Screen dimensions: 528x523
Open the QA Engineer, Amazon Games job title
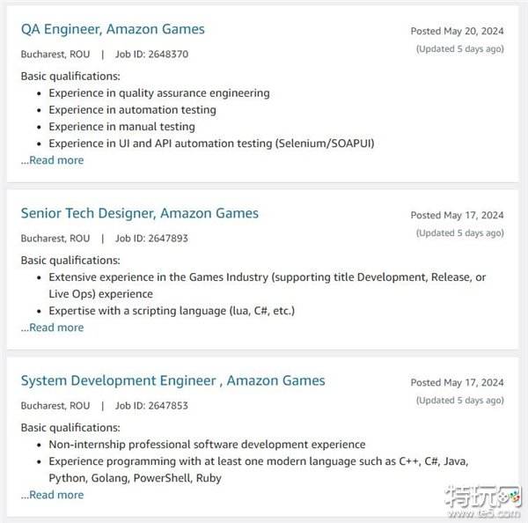click(x=113, y=29)
